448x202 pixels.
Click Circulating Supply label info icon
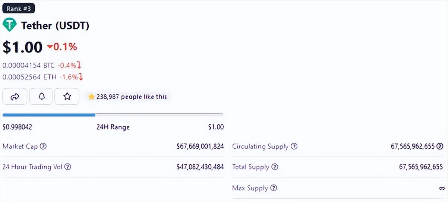294,146
